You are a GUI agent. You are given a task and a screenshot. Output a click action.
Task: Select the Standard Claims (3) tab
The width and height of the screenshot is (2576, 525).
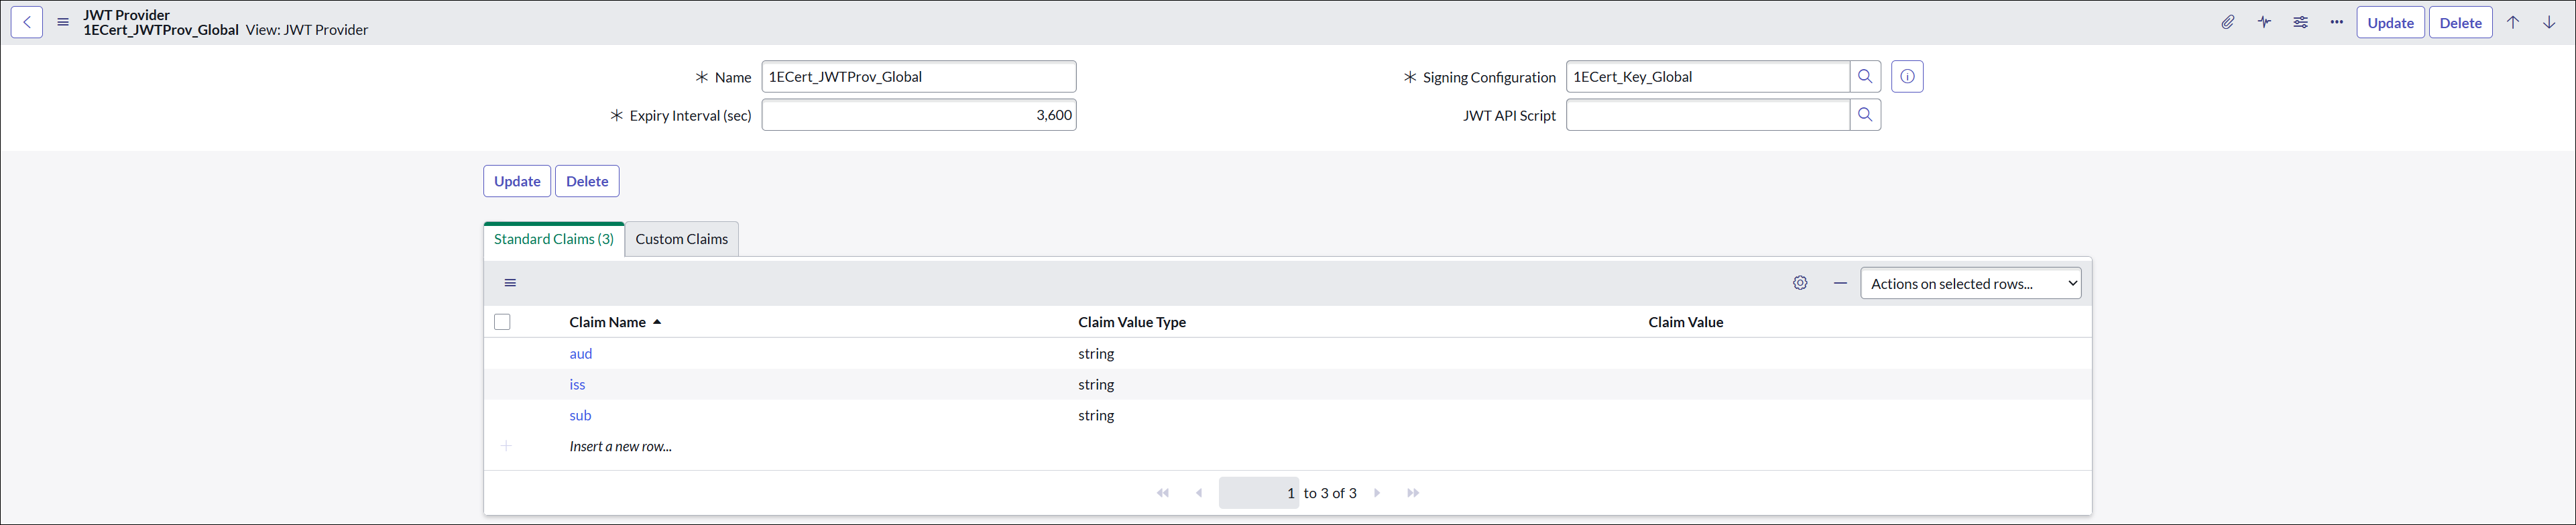tap(554, 239)
